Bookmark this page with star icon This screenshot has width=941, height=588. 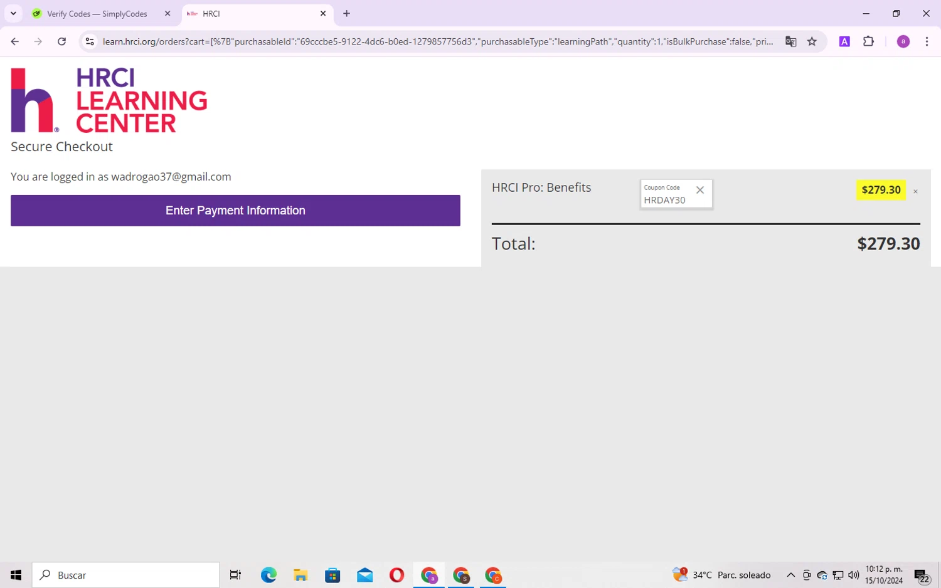(812, 41)
